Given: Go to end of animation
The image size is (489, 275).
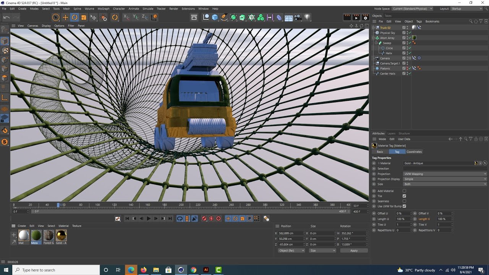Looking at the screenshot, I should point(170,218).
